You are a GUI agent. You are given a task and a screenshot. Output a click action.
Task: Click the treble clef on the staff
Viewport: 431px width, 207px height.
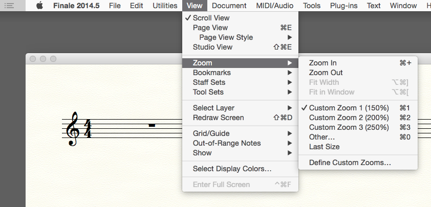pyautogui.click(x=73, y=129)
